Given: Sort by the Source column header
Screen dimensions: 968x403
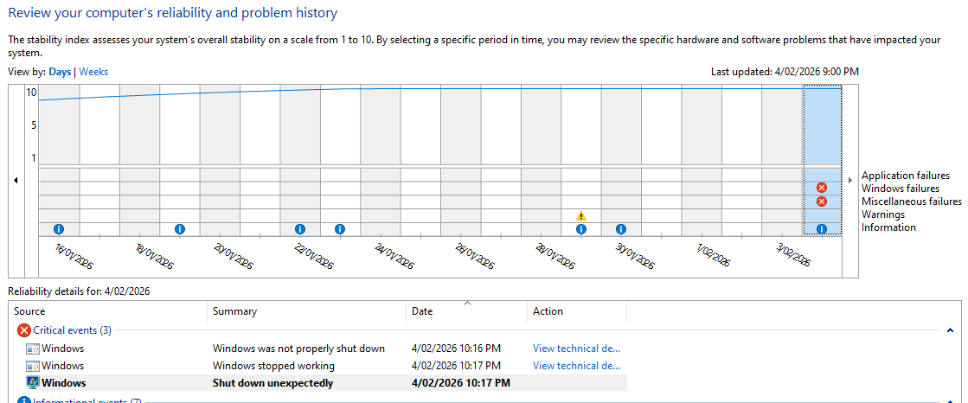Looking at the screenshot, I should (108, 311).
